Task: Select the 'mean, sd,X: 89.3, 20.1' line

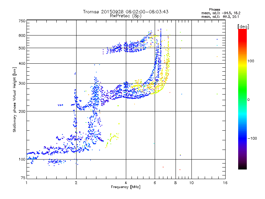Action: click(220, 17)
